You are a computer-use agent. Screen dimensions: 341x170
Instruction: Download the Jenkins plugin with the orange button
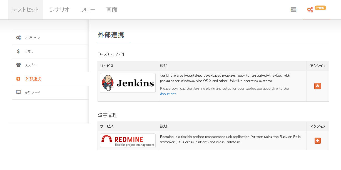[318, 86]
